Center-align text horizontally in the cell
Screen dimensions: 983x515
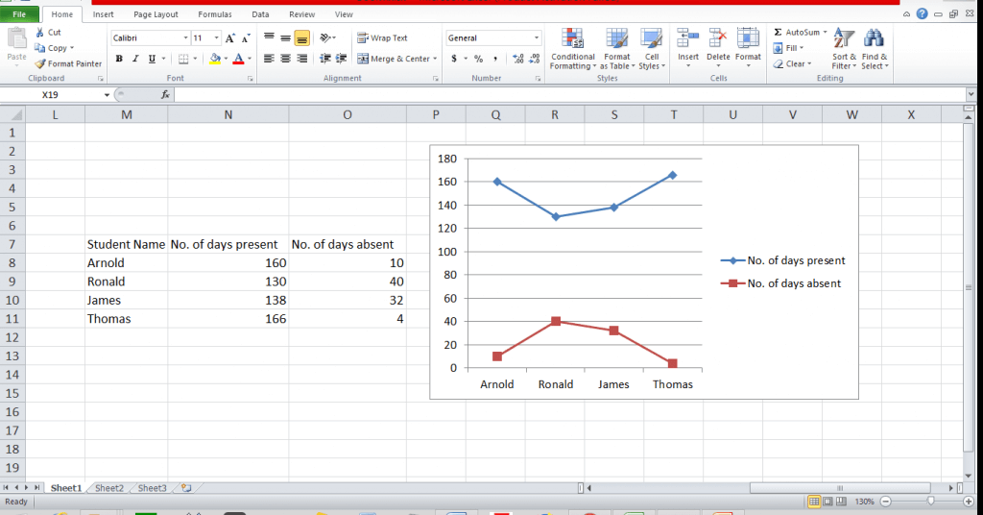(x=285, y=59)
